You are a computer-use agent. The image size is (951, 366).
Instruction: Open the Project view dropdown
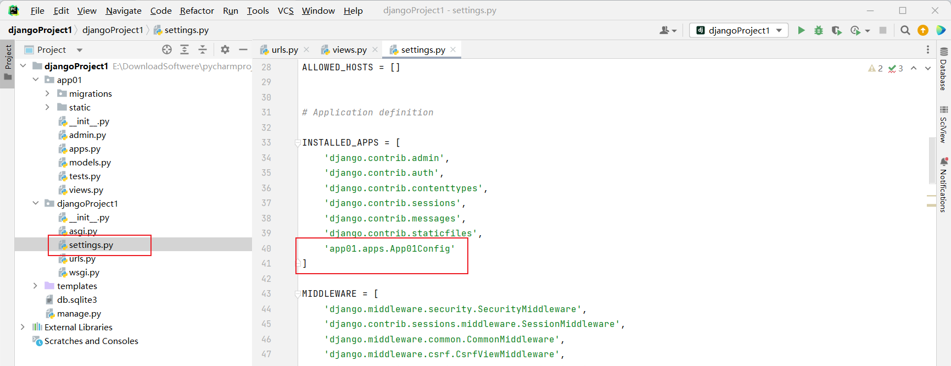pos(80,50)
